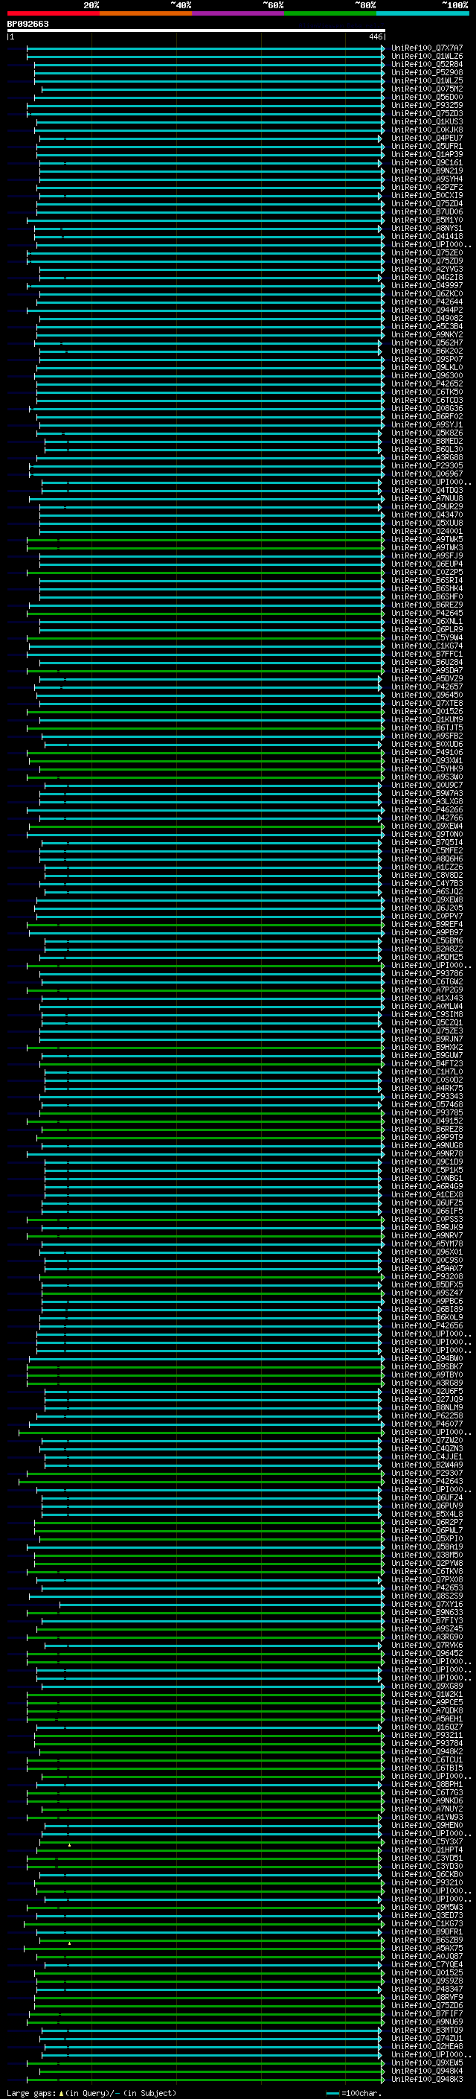Open hit UniRef100_Q52R84

(426, 64)
